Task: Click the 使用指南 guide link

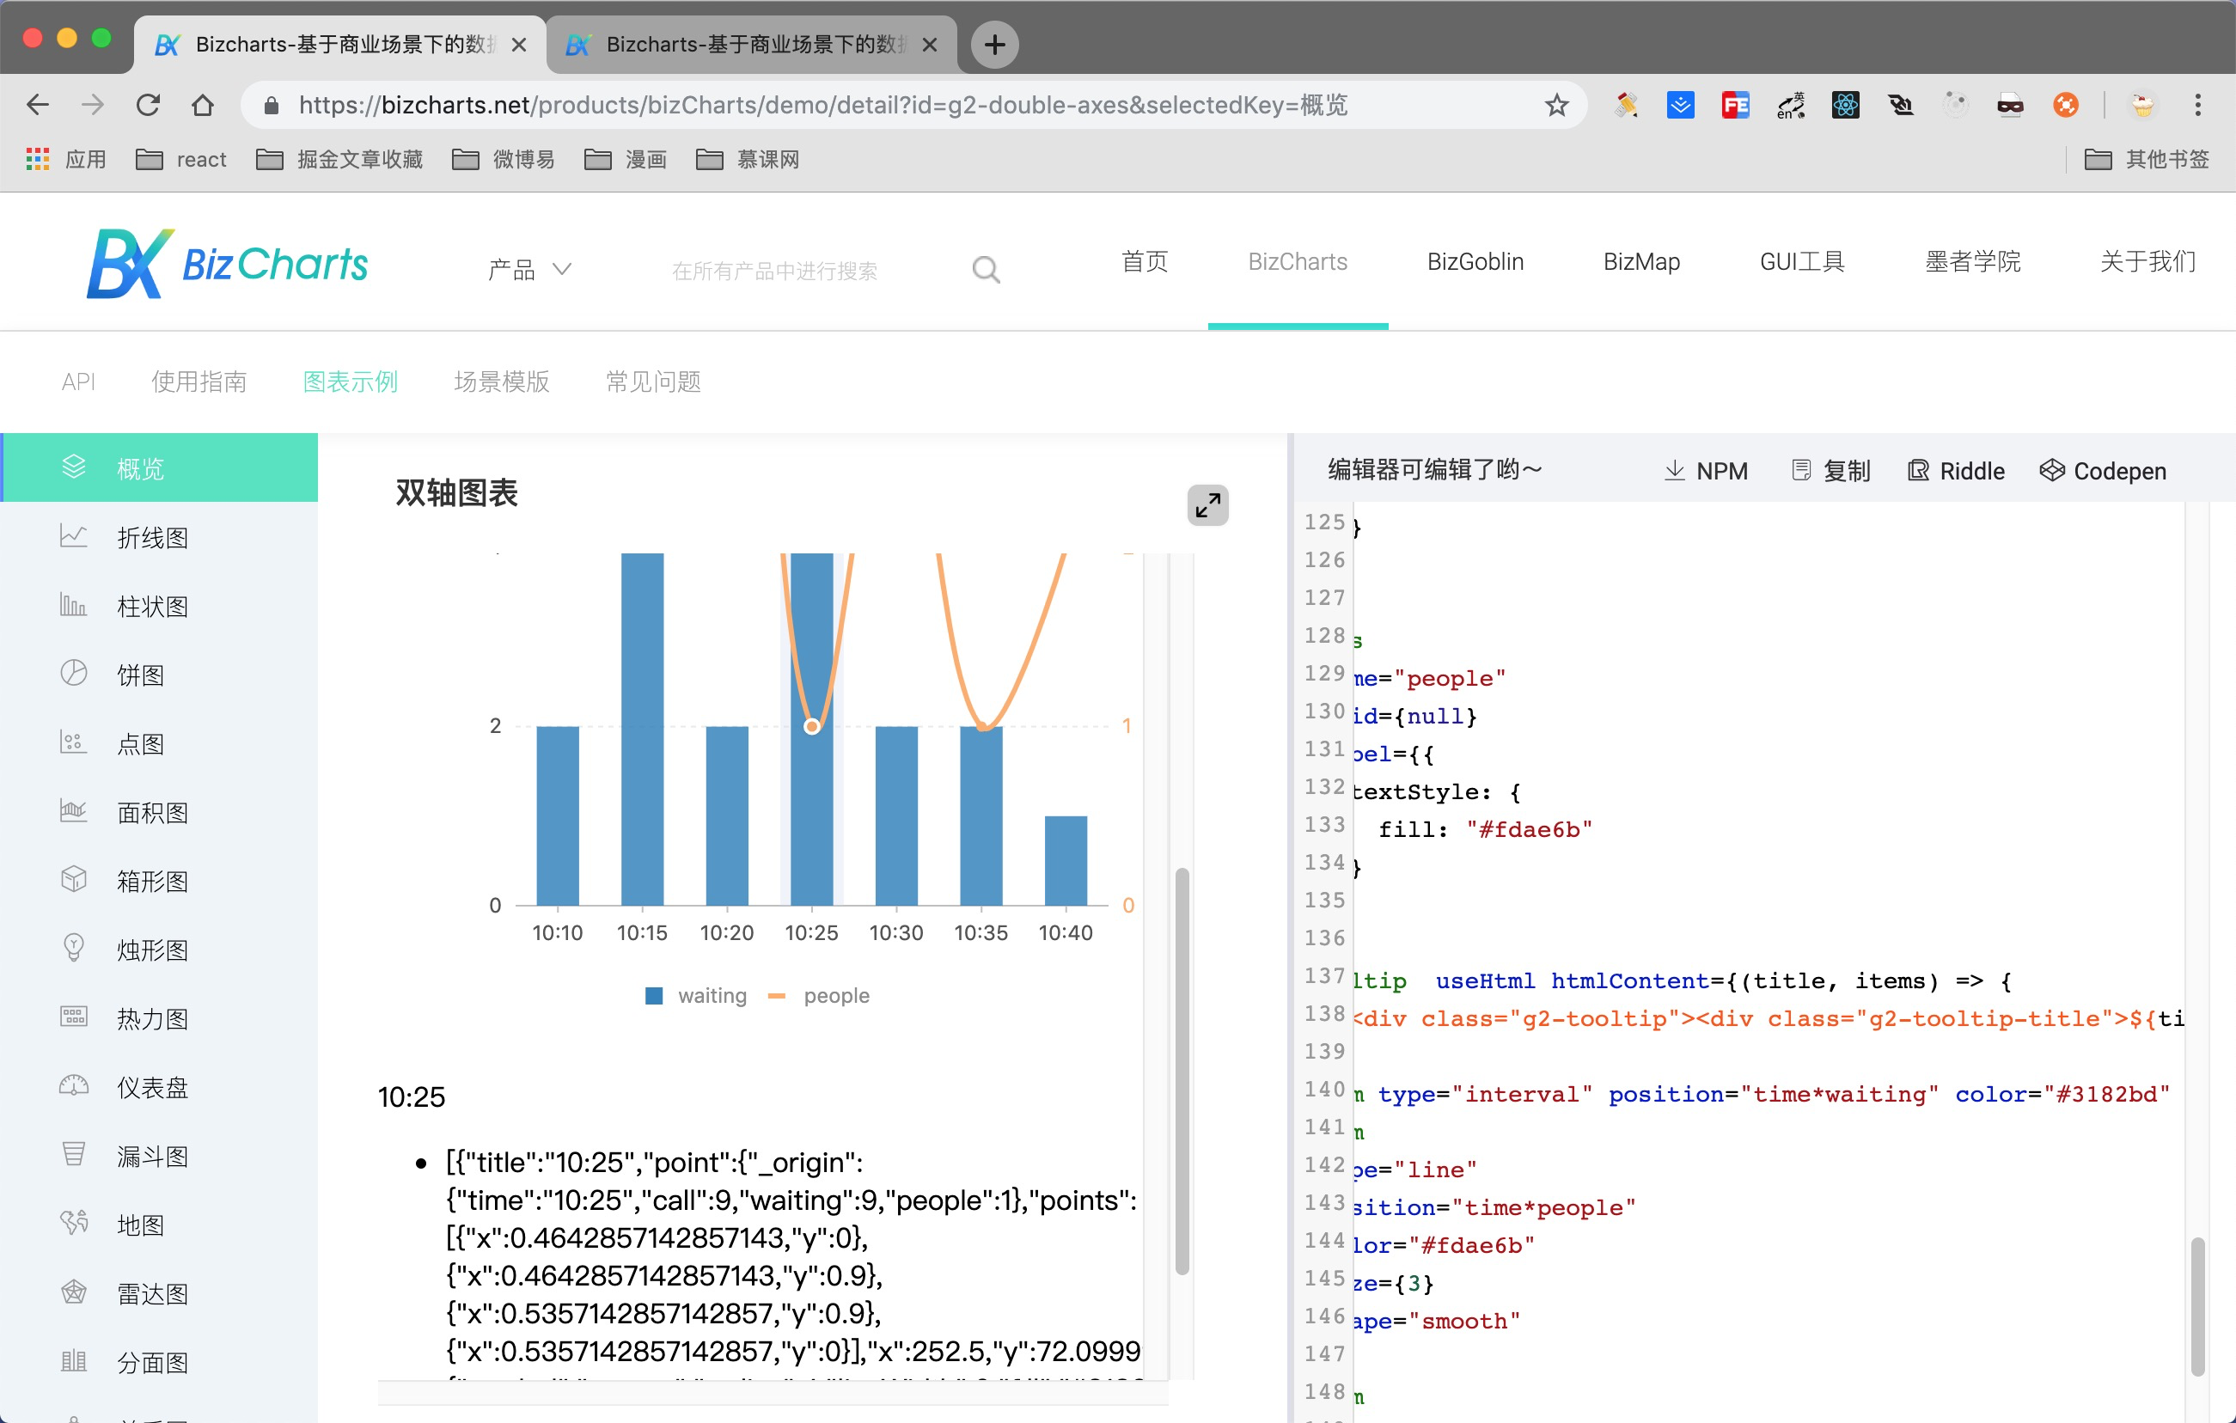Action: [x=199, y=382]
